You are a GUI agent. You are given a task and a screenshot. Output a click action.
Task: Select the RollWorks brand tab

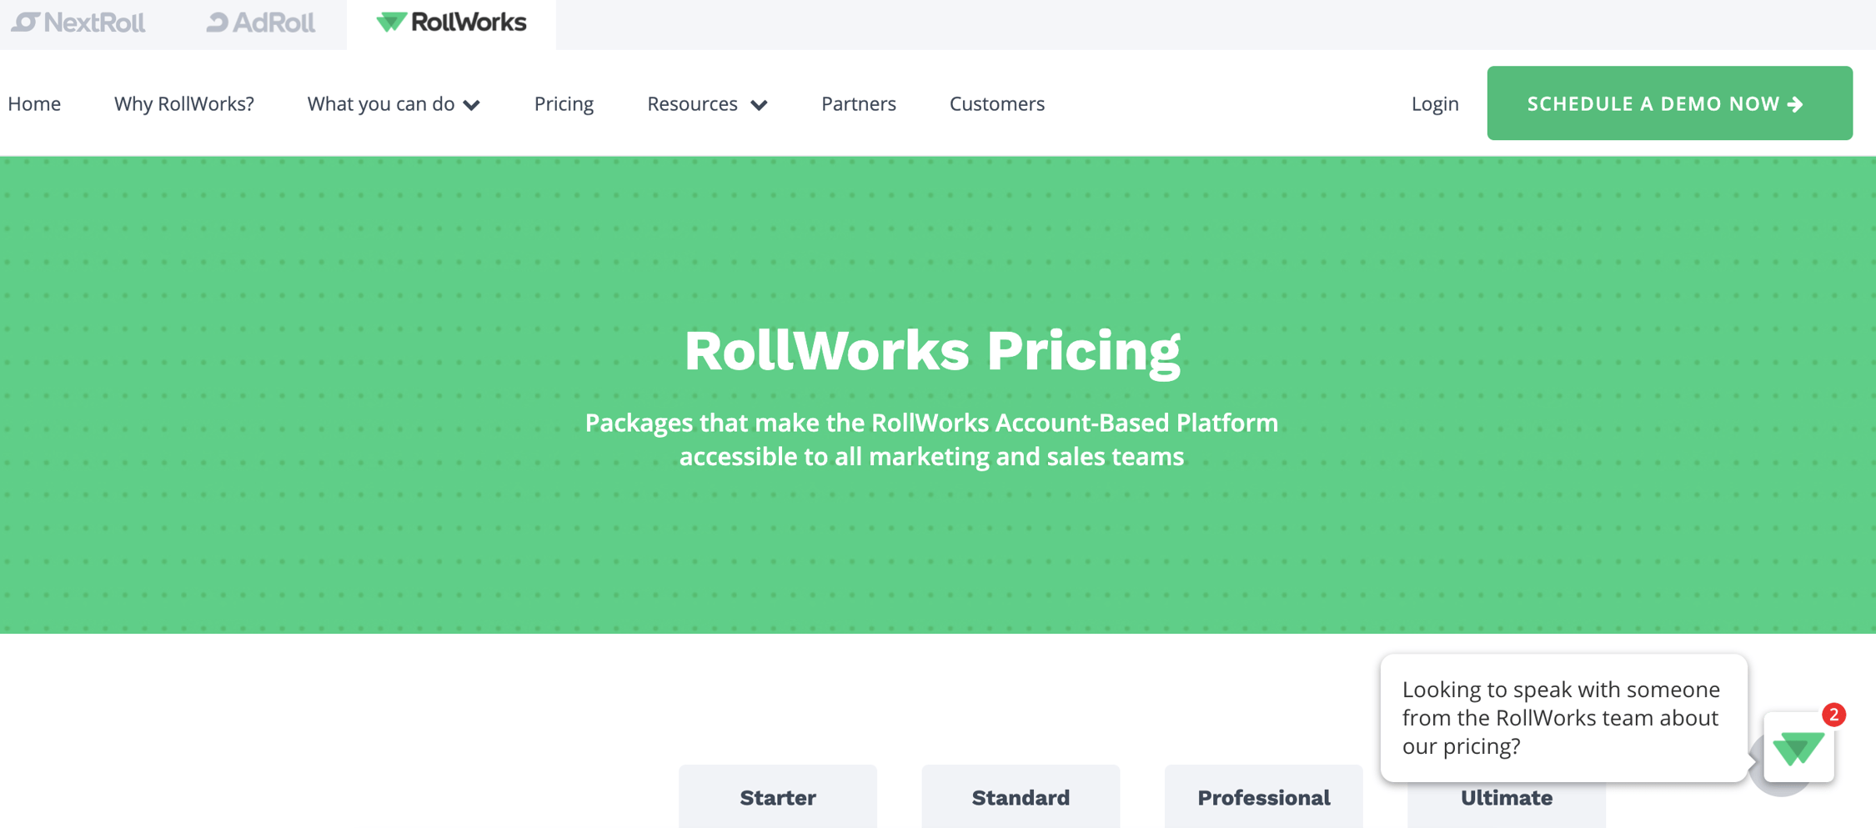[x=451, y=23]
